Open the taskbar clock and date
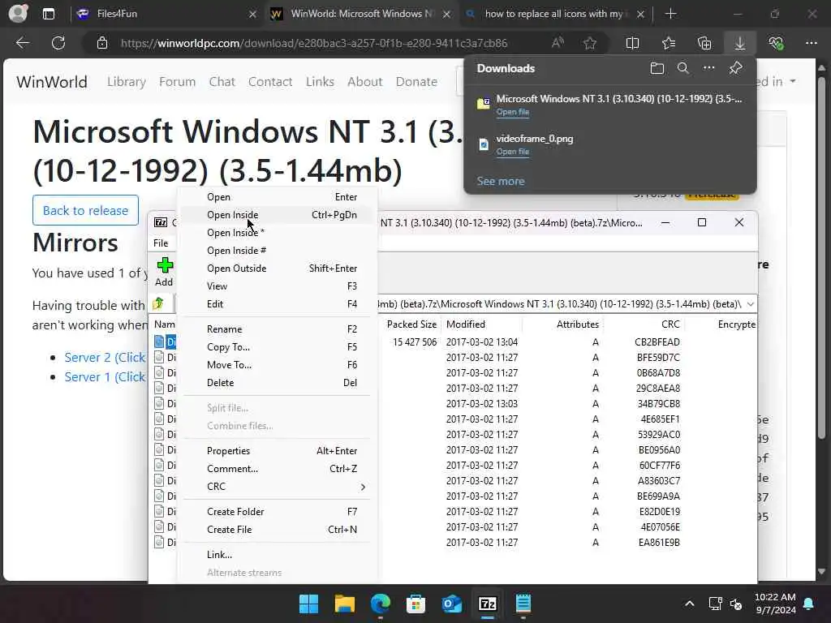Screen dimensions: 831x623 pyautogui.click(x=775, y=604)
